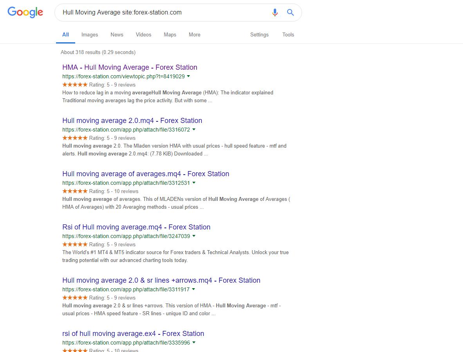
Task: Click snippet mentioning '20 Averaging methods'
Action: tap(176, 203)
